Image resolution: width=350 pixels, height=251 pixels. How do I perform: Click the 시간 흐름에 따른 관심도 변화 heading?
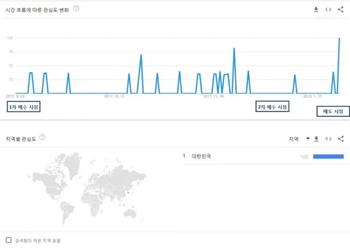pos(37,10)
